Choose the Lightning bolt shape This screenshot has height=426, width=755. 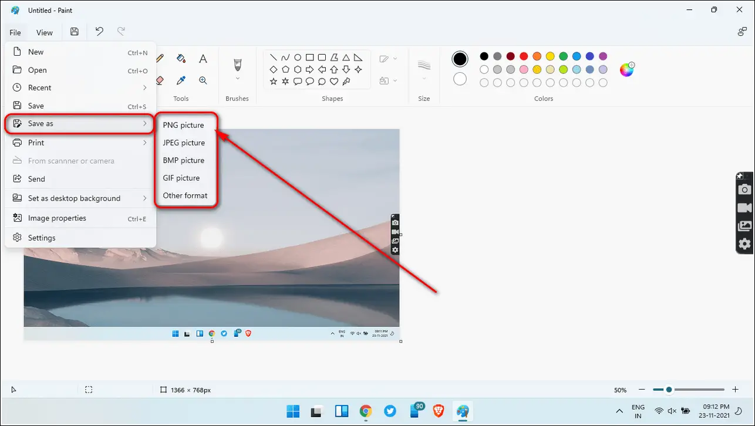coord(346,82)
